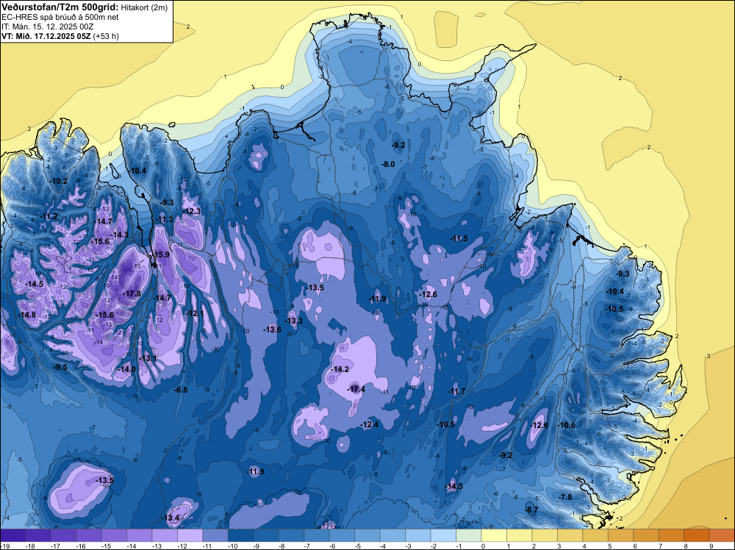Click the initial time 'IT: Mán. 15. 12. 2025 00Z'
Image resolution: width=735 pixels, height=550 pixels.
46,26
